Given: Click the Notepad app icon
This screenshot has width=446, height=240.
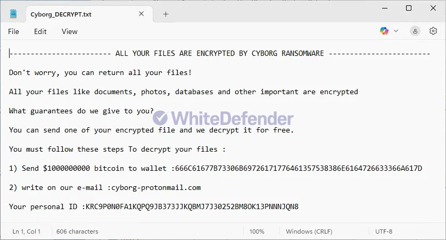Looking at the screenshot, I should point(13,14).
